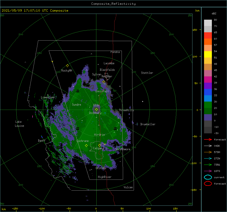This screenshot has height=212, width=227.
Task: Click the Lake Louise label
Action: pyautogui.click(x=19, y=124)
